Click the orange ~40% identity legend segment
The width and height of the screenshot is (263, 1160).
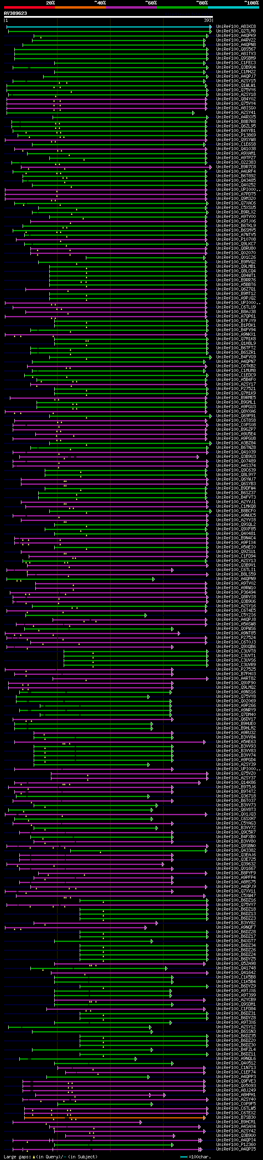[81, 7]
